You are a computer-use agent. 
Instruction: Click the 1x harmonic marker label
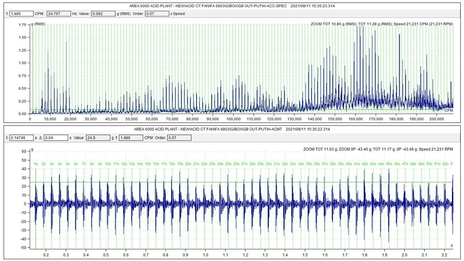tap(36, 164)
